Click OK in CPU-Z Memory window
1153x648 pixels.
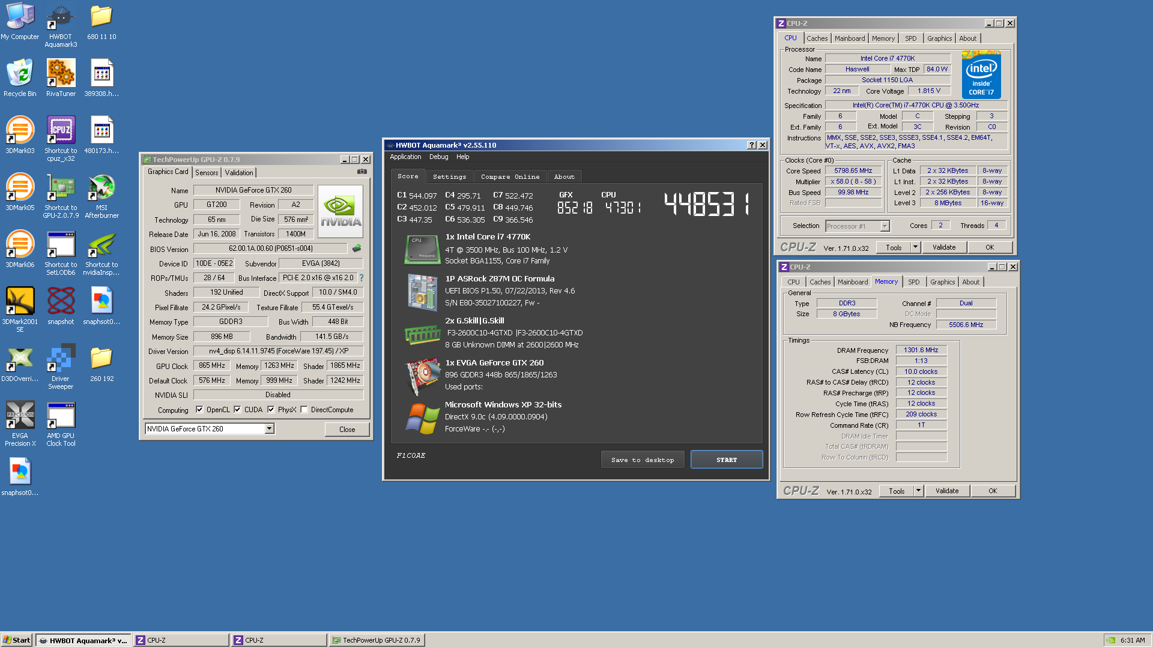tap(993, 491)
